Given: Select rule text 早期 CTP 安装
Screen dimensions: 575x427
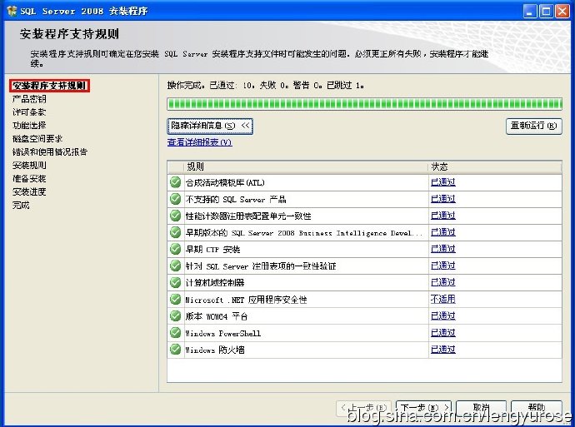Looking at the screenshot, I should 212,250.
